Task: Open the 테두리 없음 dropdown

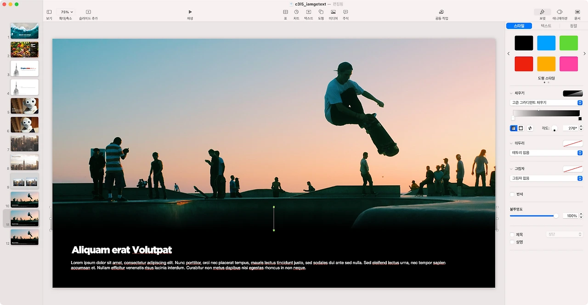Action: point(546,152)
